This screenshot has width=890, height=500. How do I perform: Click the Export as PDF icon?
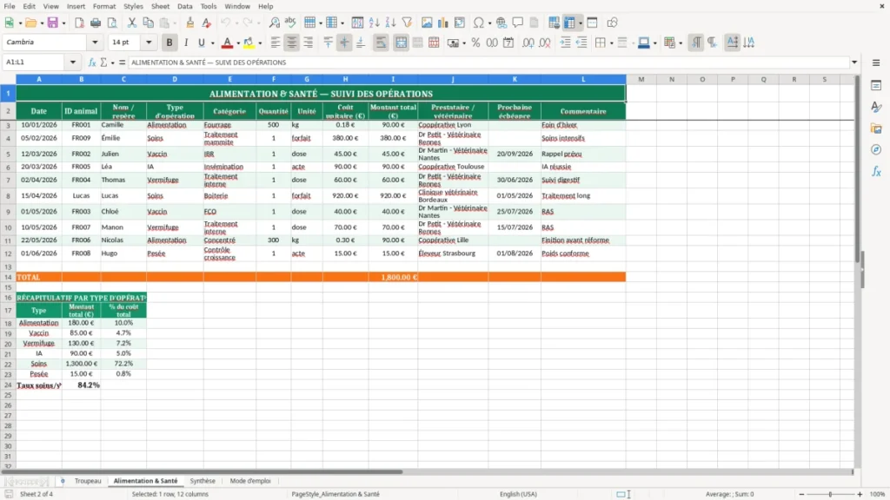point(79,23)
